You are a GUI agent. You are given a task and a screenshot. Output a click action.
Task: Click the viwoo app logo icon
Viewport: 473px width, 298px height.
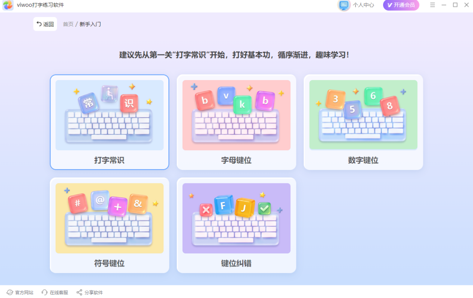pyautogui.click(x=8, y=6)
